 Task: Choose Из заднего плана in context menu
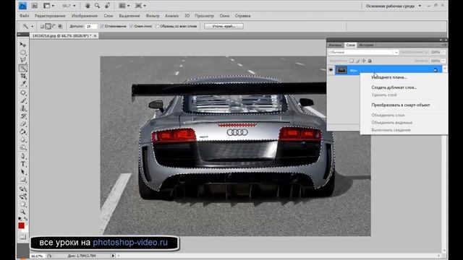pos(389,77)
